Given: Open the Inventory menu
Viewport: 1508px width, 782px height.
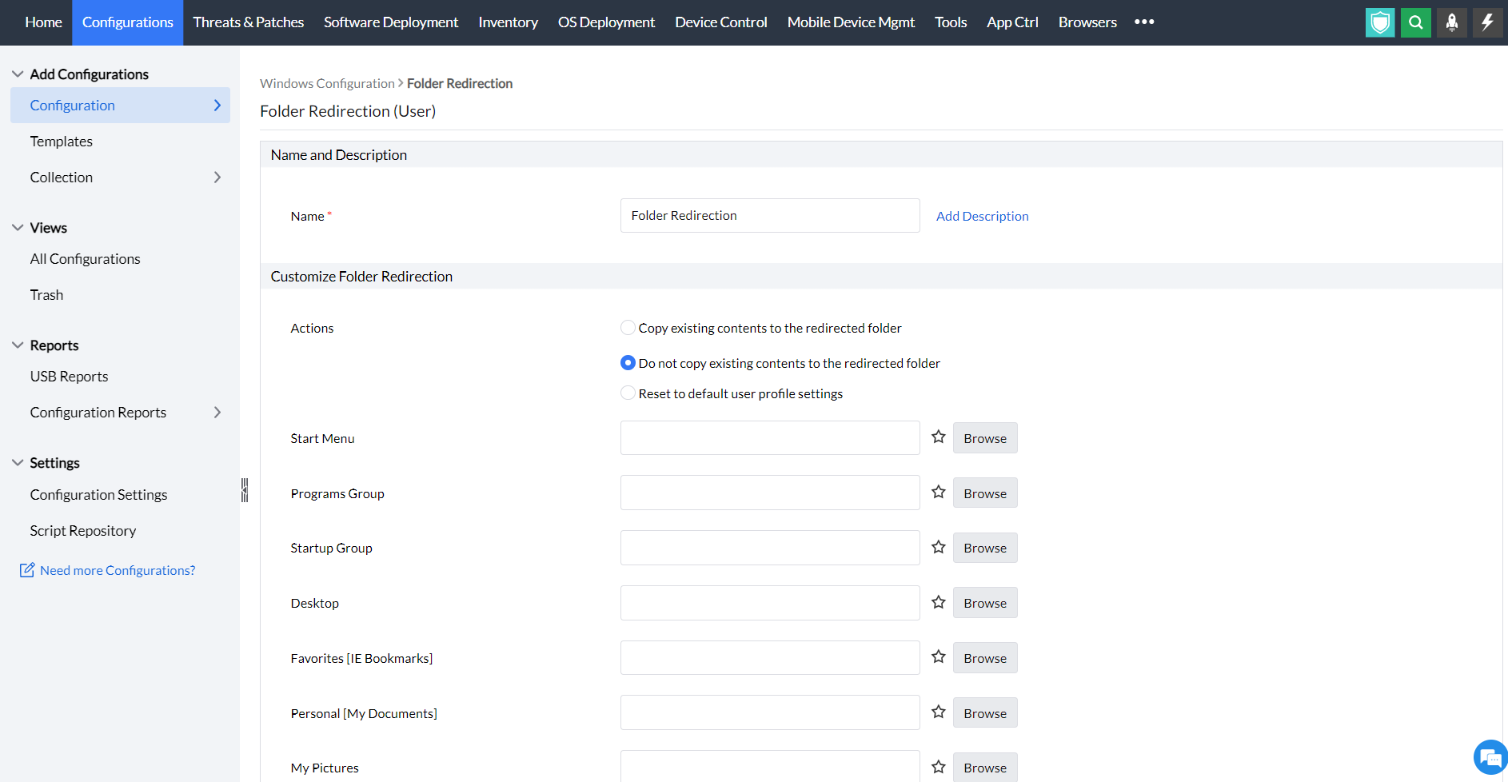Looking at the screenshot, I should pos(508,22).
